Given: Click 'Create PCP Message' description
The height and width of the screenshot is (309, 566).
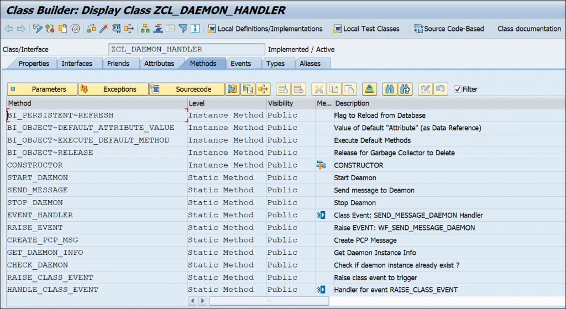Looking at the screenshot, I should pyautogui.click(x=365, y=240).
